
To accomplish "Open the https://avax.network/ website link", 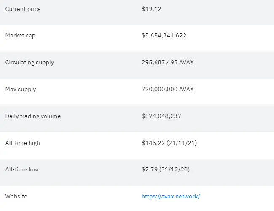I will coord(171,196).
